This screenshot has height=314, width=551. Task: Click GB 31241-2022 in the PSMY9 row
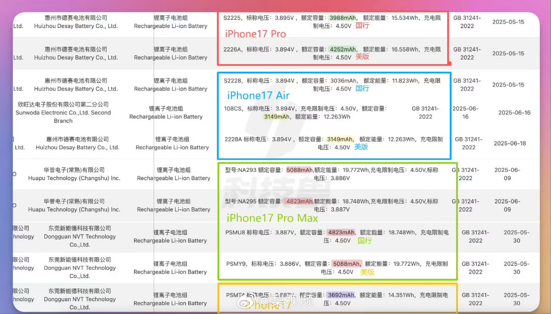coord(476,268)
